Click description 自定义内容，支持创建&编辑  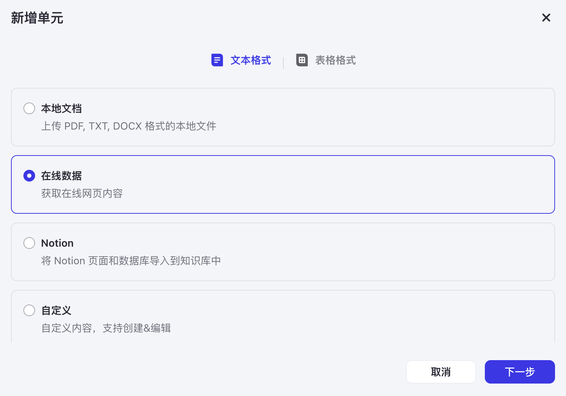(x=106, y=328)
